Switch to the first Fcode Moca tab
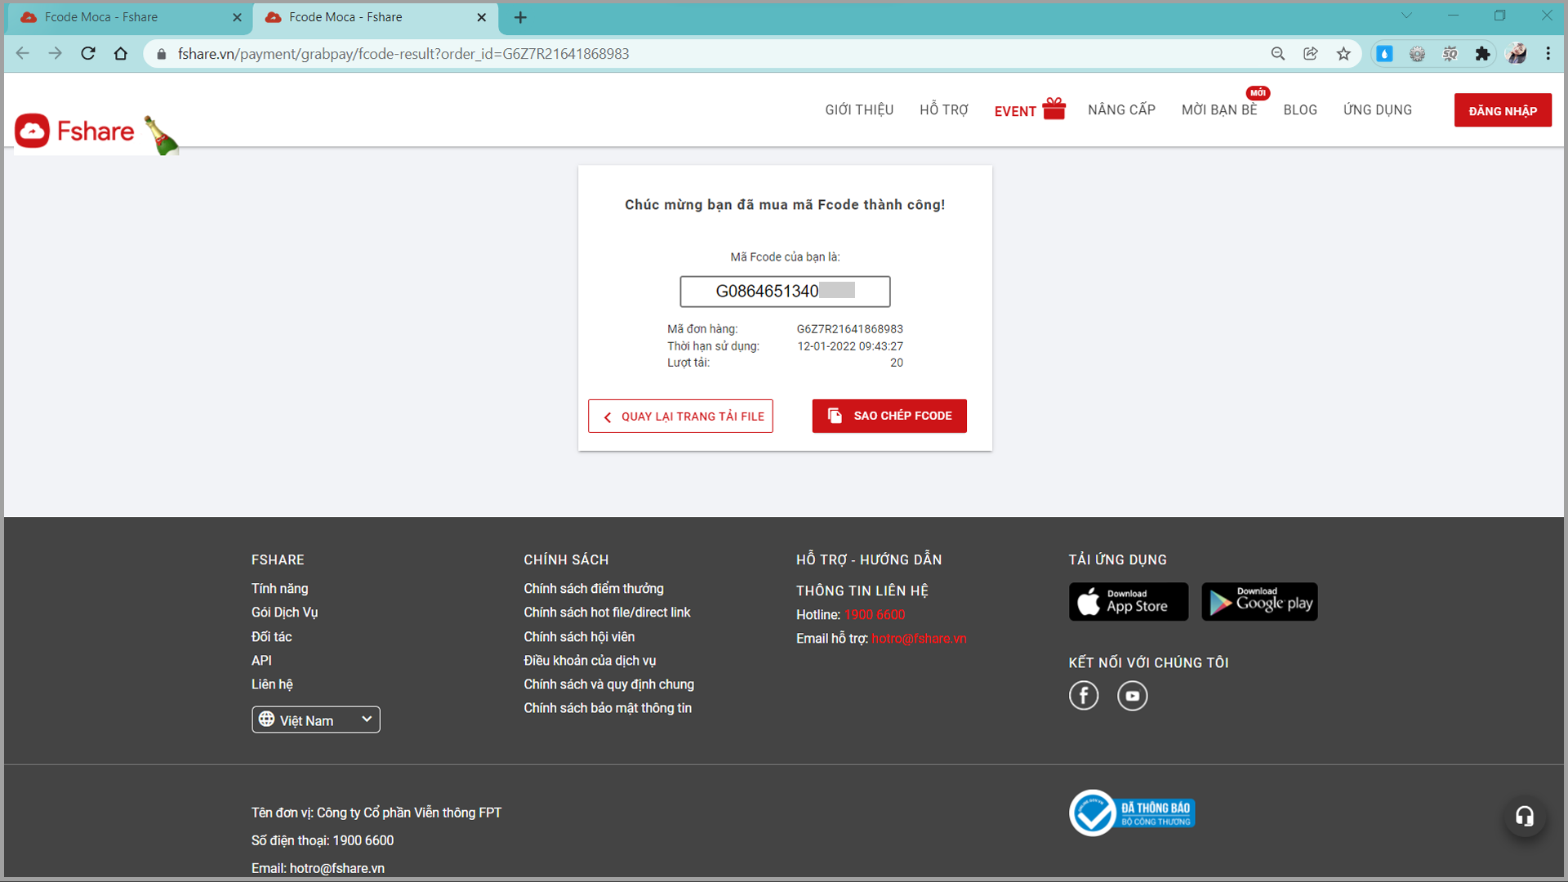Image resolution: width=1568 pixels, height=882 pixels. click(x=131, y=17)
